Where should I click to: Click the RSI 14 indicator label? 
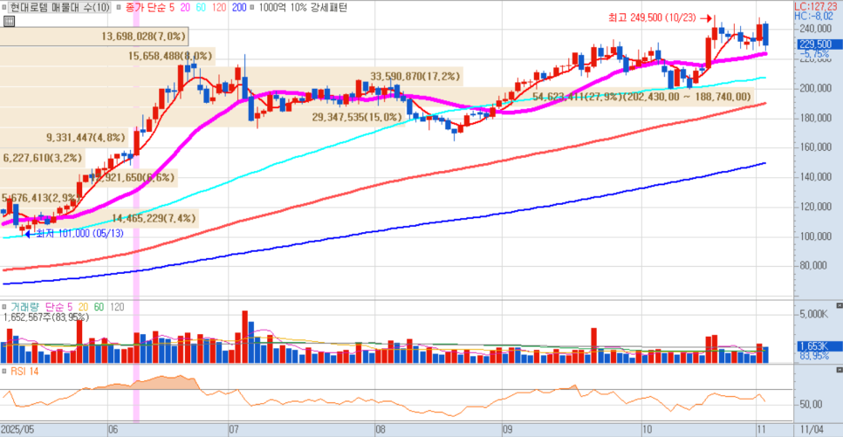24,372
